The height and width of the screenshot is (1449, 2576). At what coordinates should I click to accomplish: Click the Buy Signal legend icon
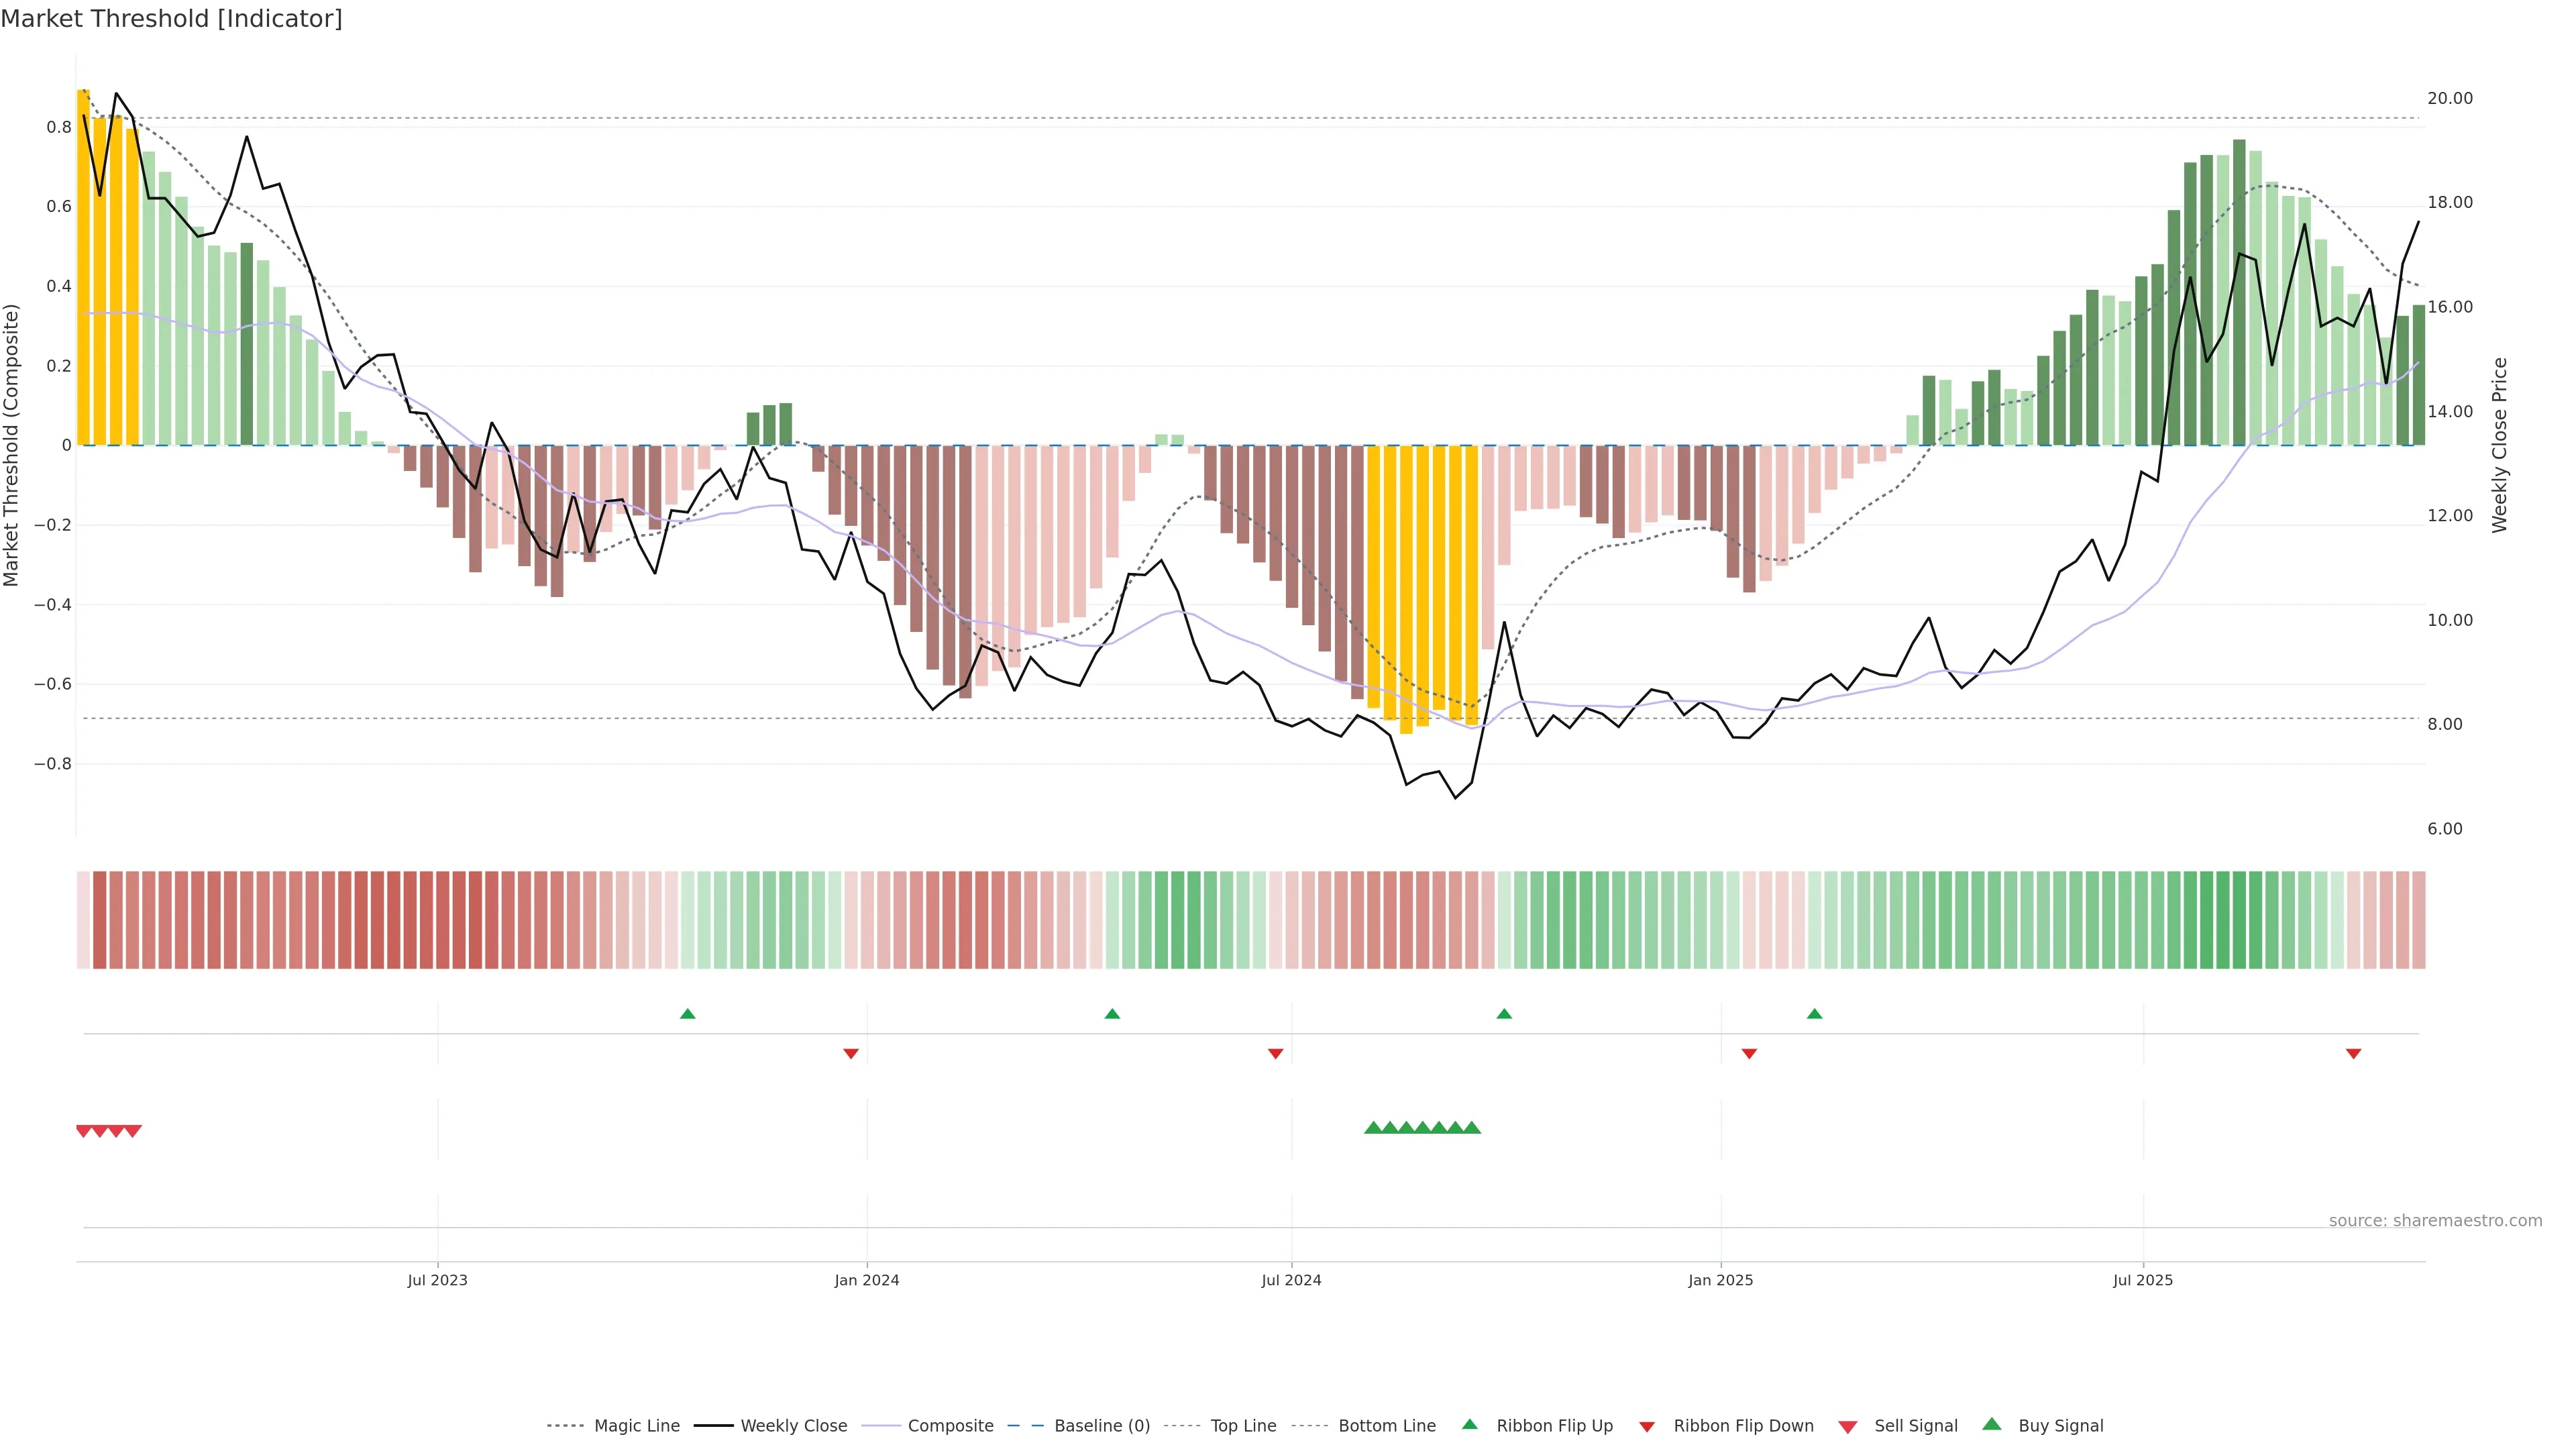point(1992,1425)
